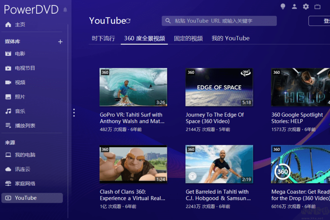The image size is (330, 220).
Task: Click '6016万 次观看 · 6年前' text
Action: tap(294, 207)
